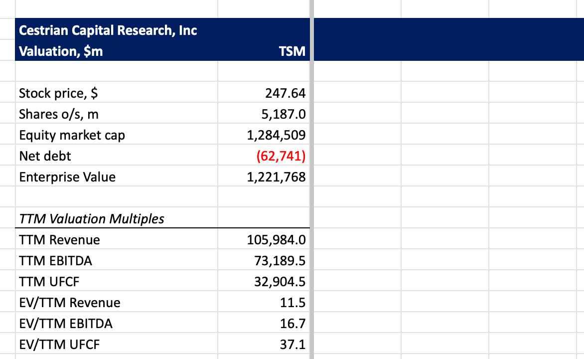The width and height of the screenshot is (584, 359).
Task: Select the 'Equity market cap' label cell
Action: (116, 135)
